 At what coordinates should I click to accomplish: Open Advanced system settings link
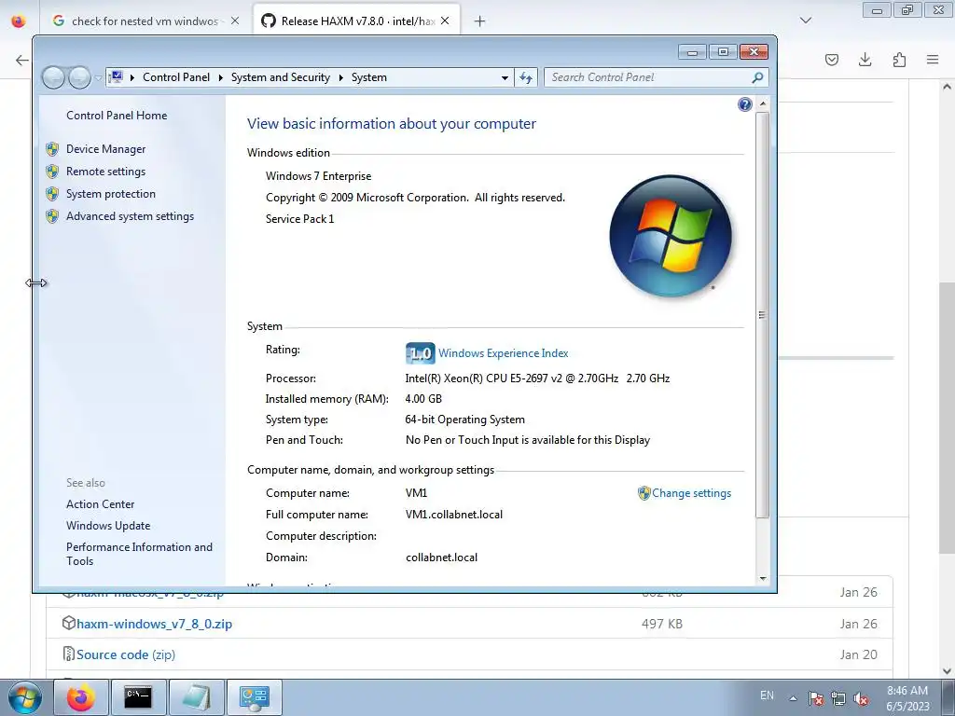[131, 216]
